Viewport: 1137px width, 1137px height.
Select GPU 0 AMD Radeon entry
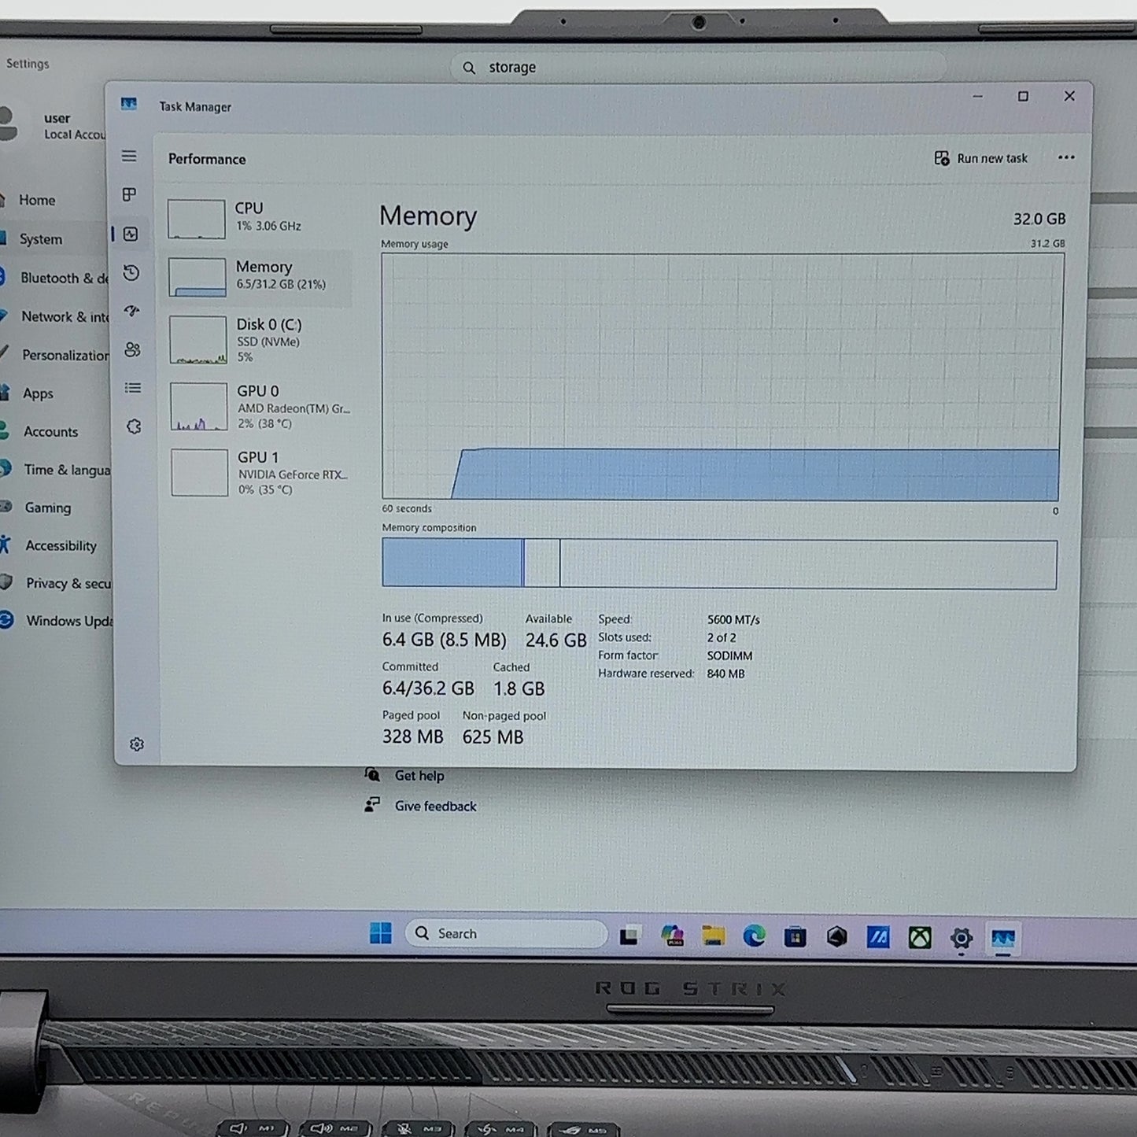[x=260, y=407]
